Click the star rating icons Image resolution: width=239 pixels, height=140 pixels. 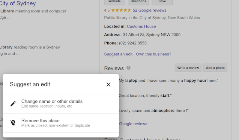pos(121,10)
